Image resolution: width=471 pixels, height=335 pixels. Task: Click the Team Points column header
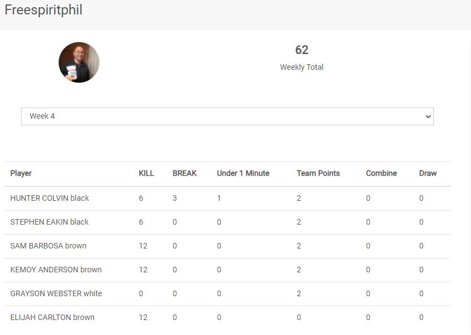[x=318, y=173]
